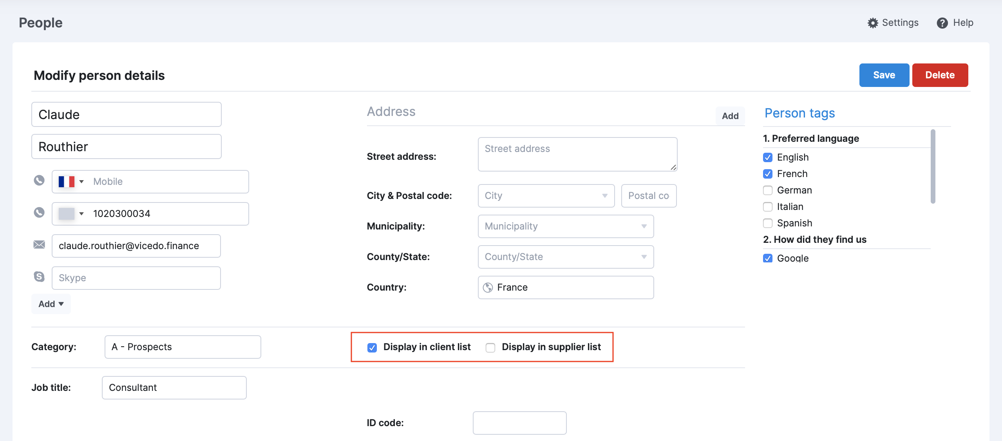Click the Settings gear icon

(x=872, y=23)
